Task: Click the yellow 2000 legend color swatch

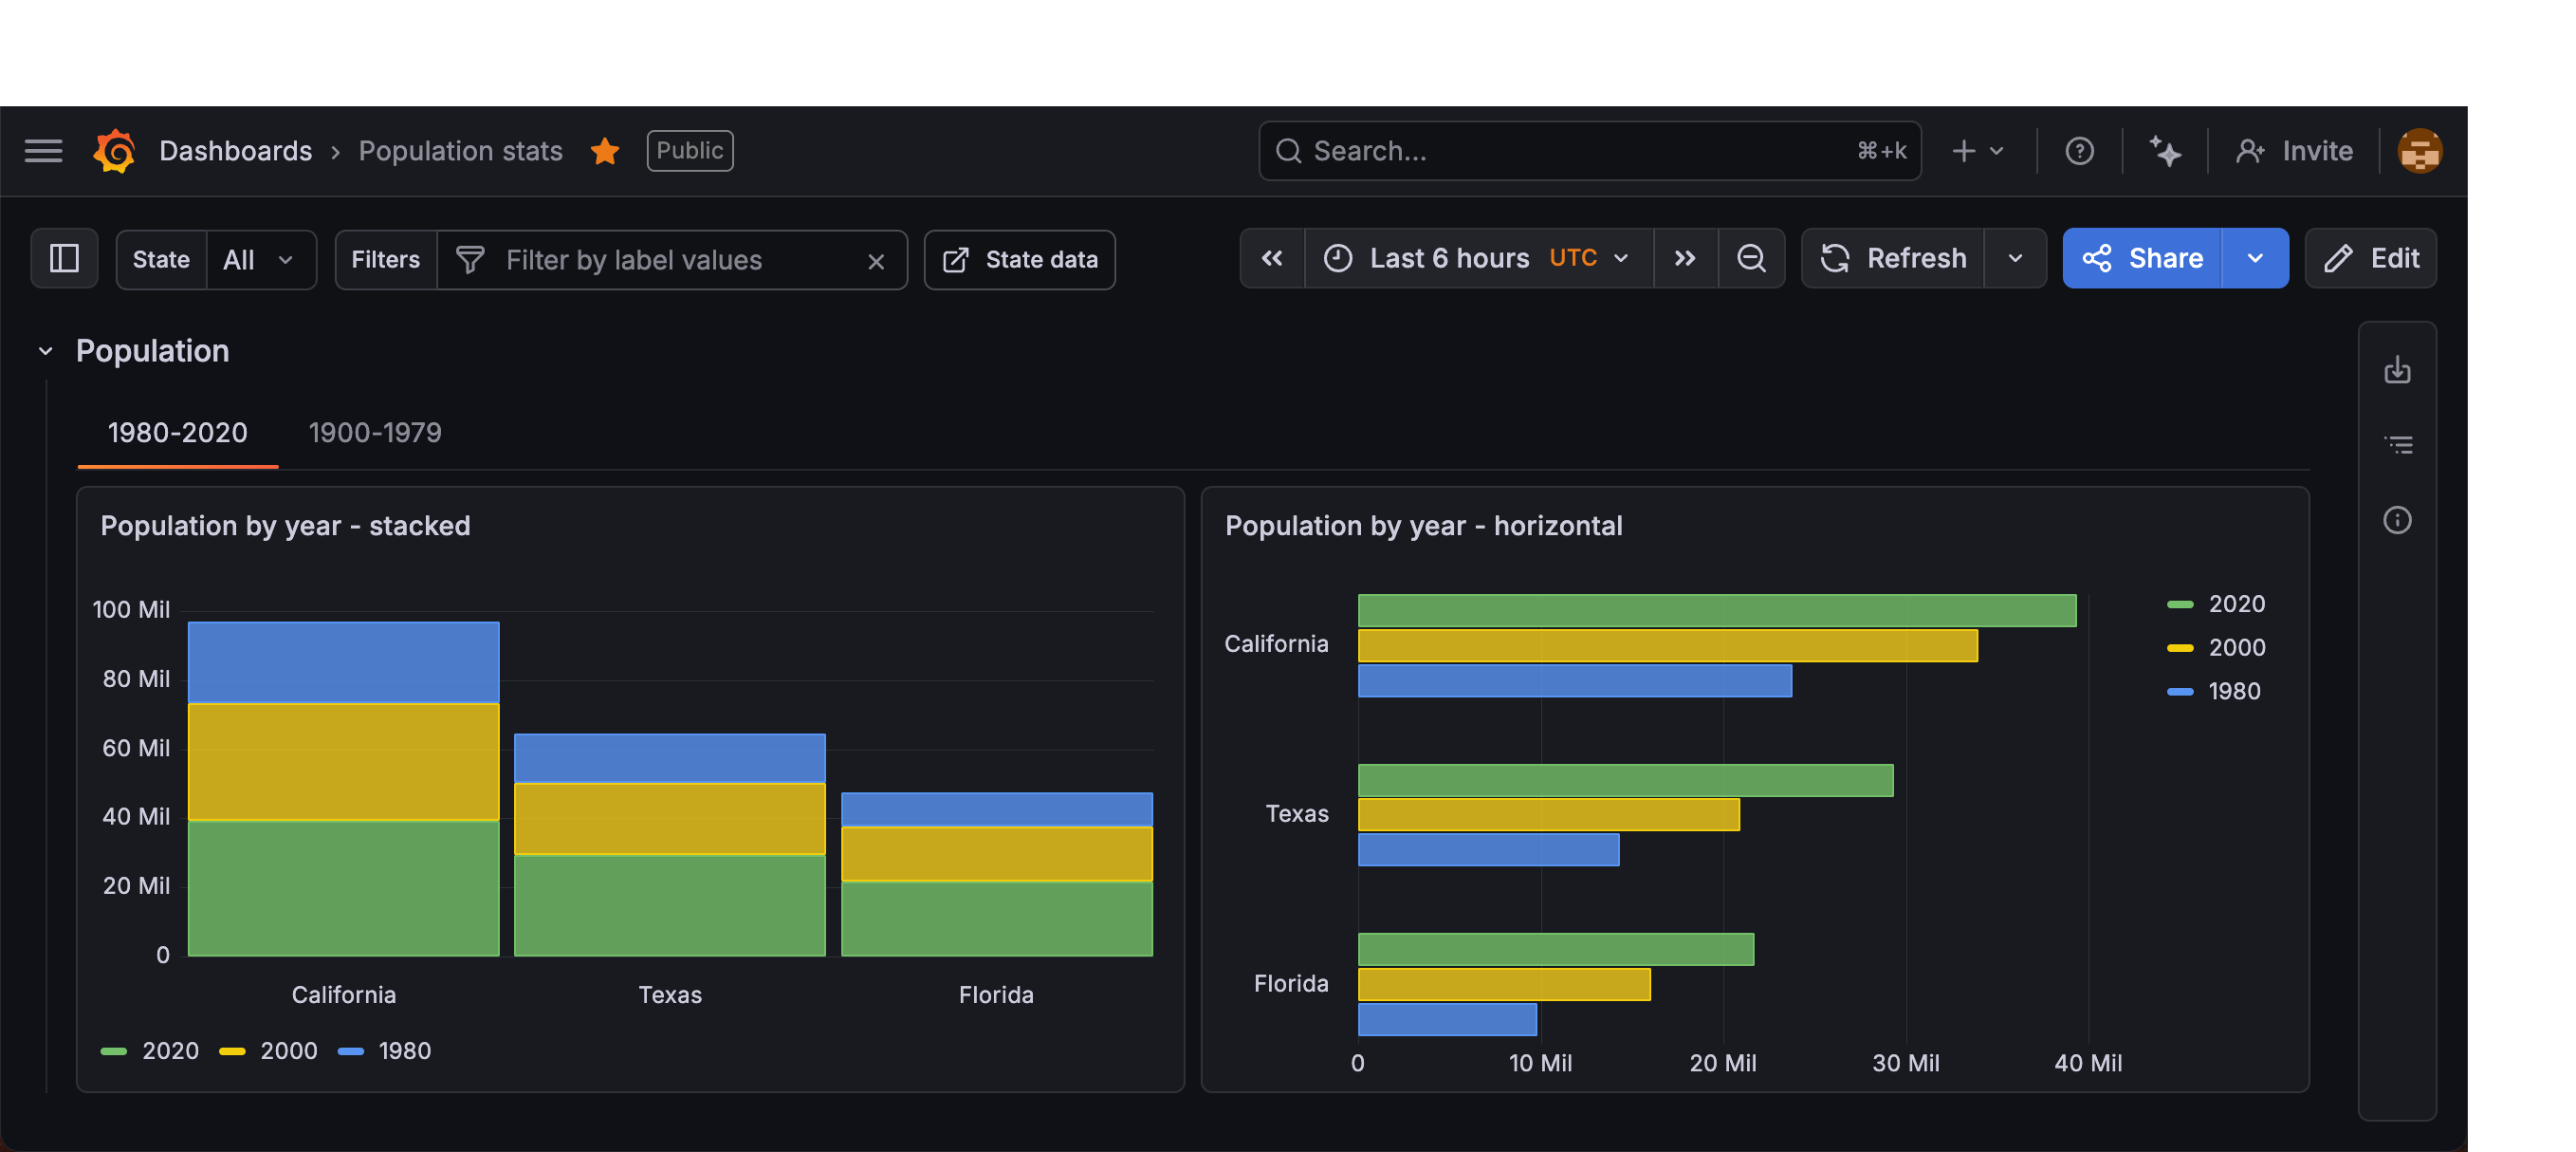Action: tap(234, 1050)
